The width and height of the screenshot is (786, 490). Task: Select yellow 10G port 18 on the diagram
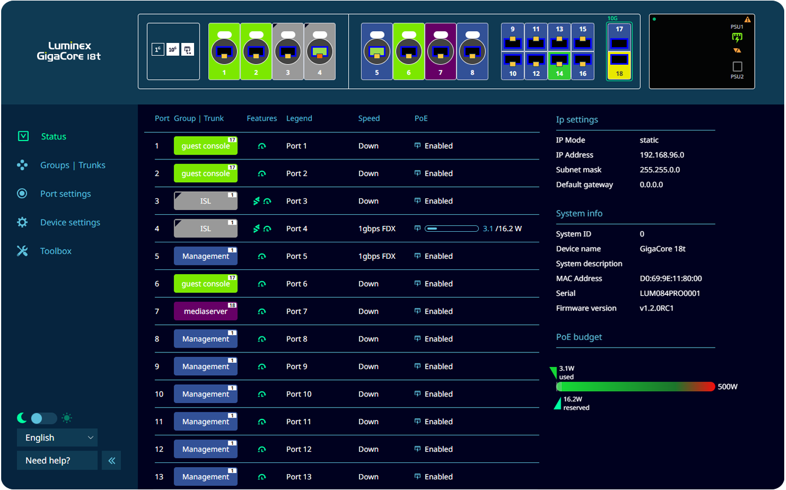[619, 65]
